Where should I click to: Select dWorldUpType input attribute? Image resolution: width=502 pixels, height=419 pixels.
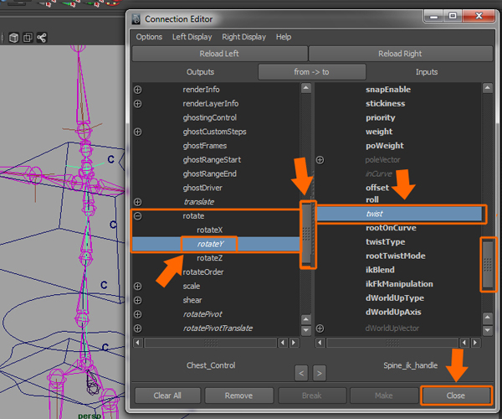tap(395, 298)
